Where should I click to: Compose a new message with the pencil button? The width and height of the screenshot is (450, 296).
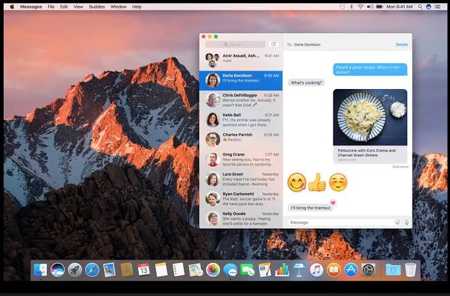coord(273,44)
